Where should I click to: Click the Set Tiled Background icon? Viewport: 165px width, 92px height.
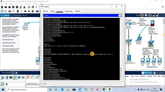[x=154, y=15]
